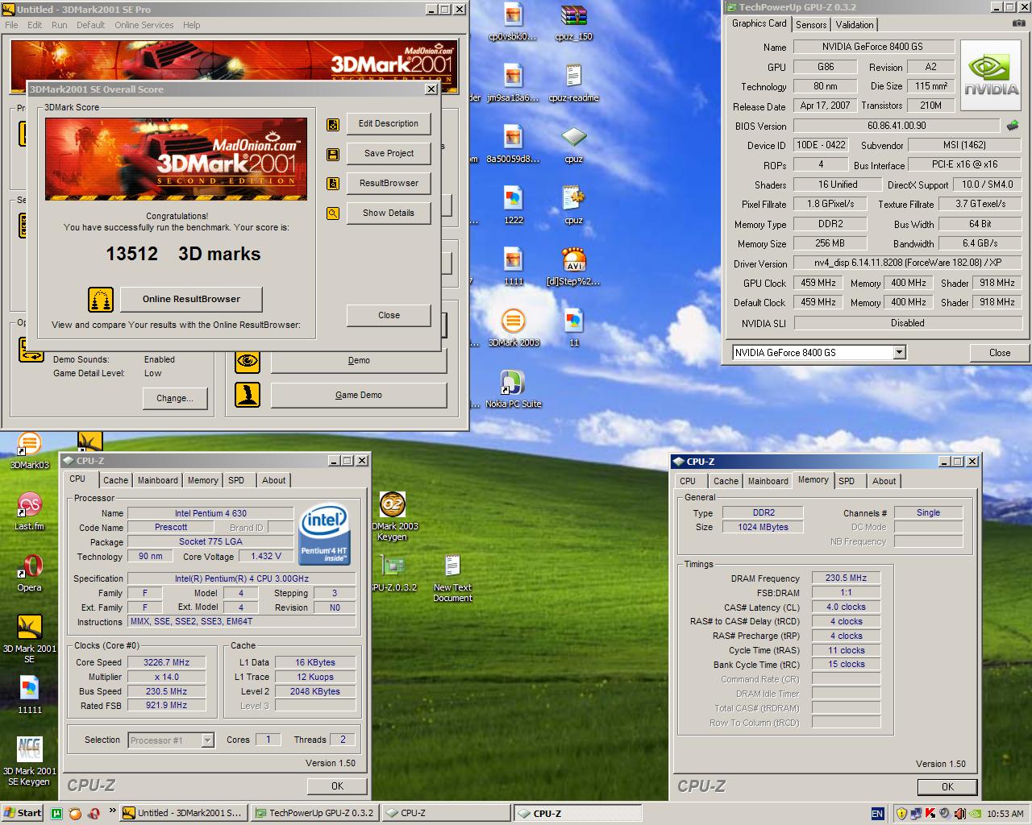
Task: Open the cpuz-readme text file
Action: coord(573,82)
